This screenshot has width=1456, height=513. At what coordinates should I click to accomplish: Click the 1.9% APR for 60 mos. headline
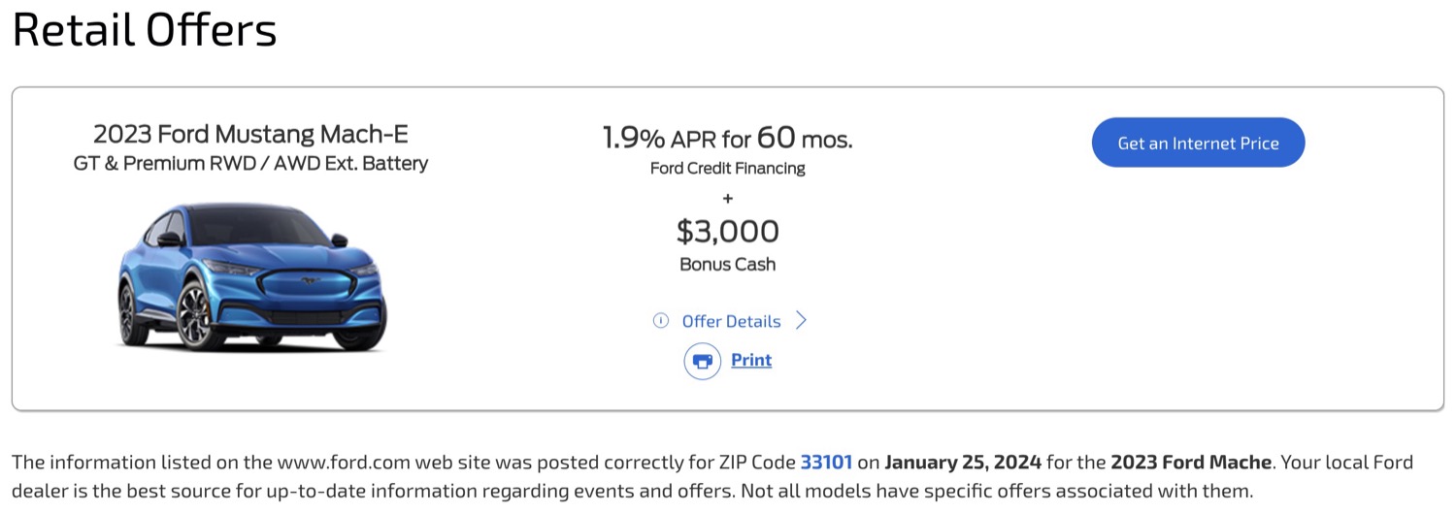click(x=727, y=139)
